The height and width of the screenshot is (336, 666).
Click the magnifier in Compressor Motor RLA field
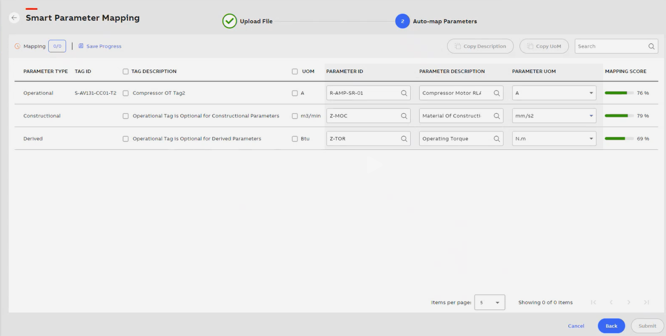tap(497, 93)
